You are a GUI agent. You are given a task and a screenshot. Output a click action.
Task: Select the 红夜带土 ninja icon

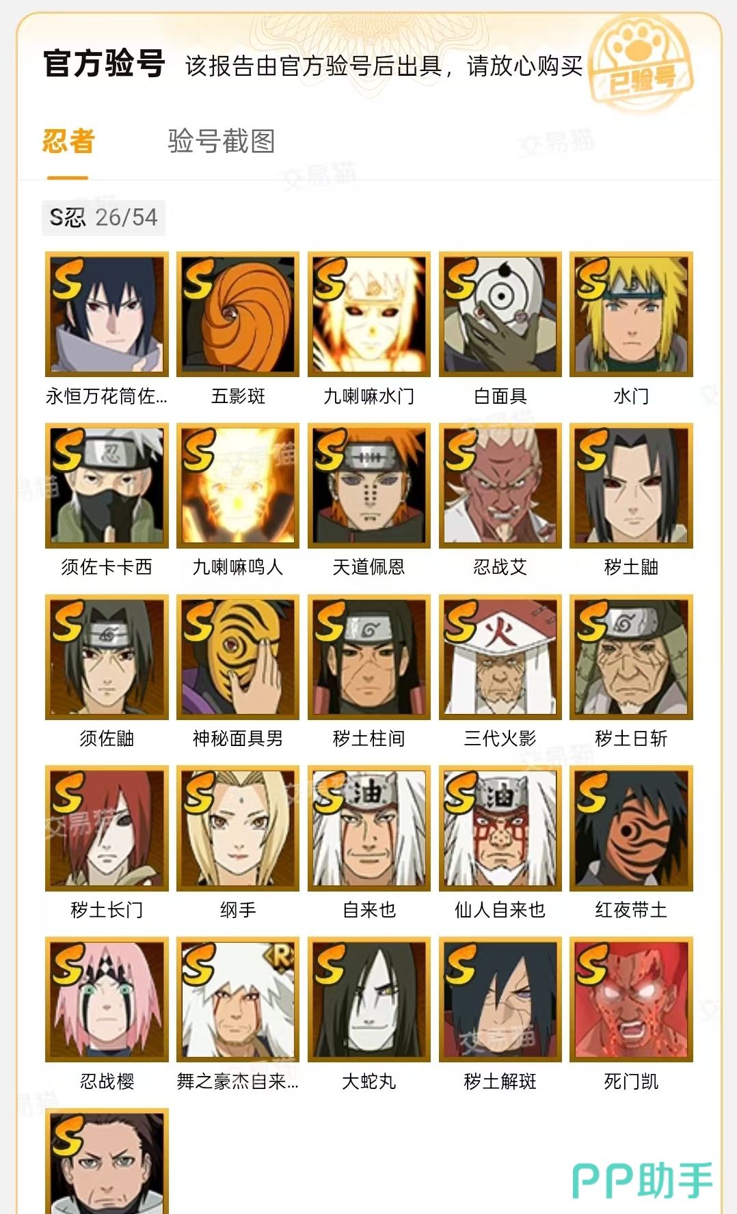pyautogui.click(x=632, y=829)
